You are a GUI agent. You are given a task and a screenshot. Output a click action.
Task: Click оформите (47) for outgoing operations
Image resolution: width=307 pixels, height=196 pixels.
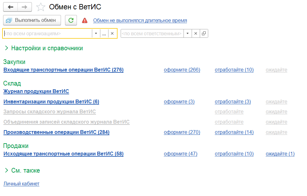180,154
